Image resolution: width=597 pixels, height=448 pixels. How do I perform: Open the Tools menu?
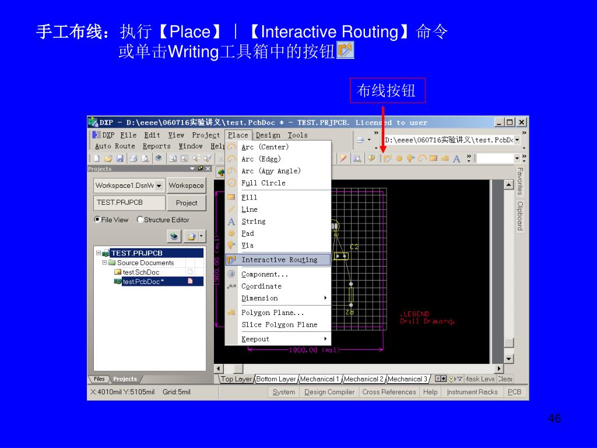tap(297, 135)
